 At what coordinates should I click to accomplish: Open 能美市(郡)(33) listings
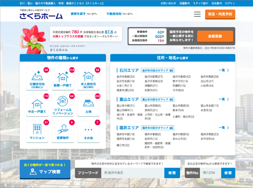pos(125,90)
